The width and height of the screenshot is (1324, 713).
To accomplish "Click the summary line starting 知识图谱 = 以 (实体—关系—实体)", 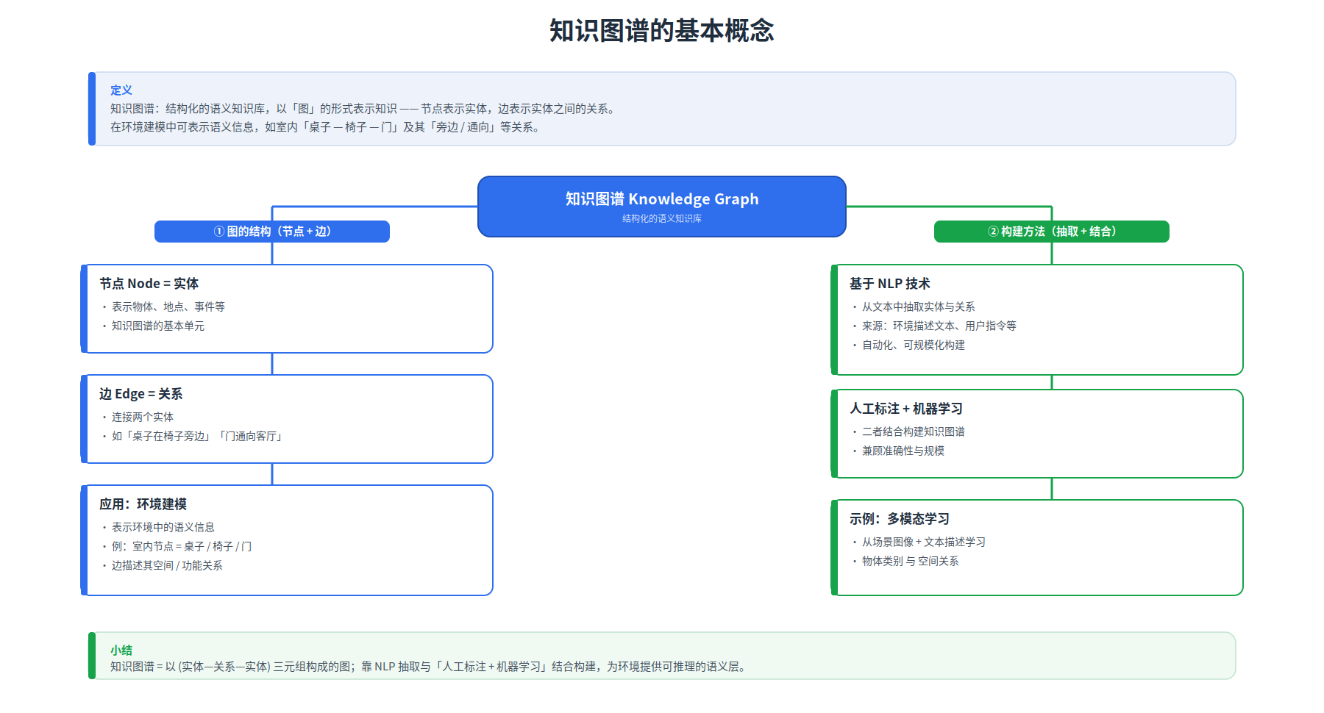I will pyautogui.click(x=430, y=667).
